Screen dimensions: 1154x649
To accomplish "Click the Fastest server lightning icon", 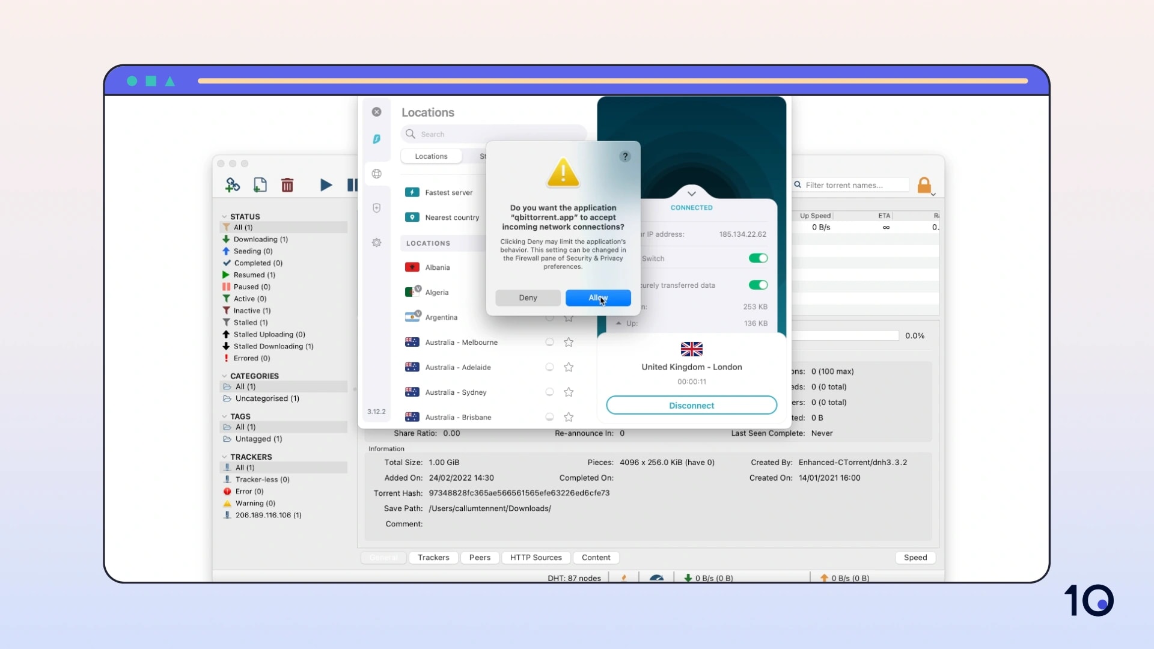I will tap(412, 192).
